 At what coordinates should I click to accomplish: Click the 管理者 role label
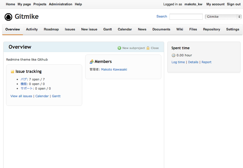pyautogui.click(x=94, y=70)
